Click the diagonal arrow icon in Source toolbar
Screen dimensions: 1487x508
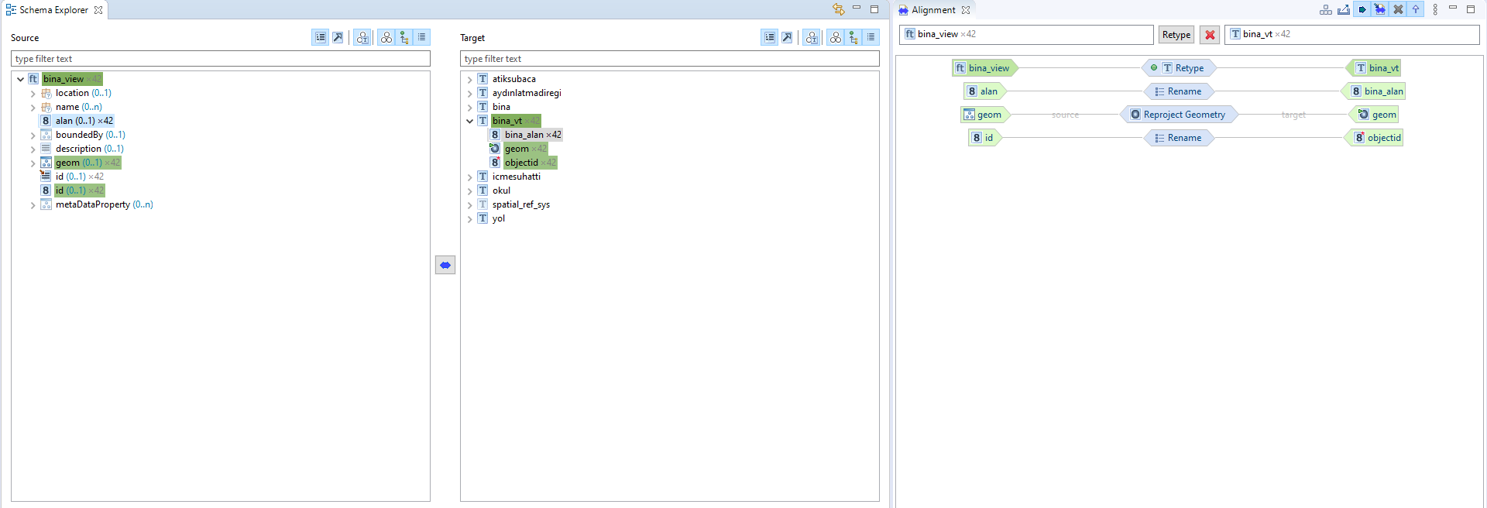coord(338,37)
